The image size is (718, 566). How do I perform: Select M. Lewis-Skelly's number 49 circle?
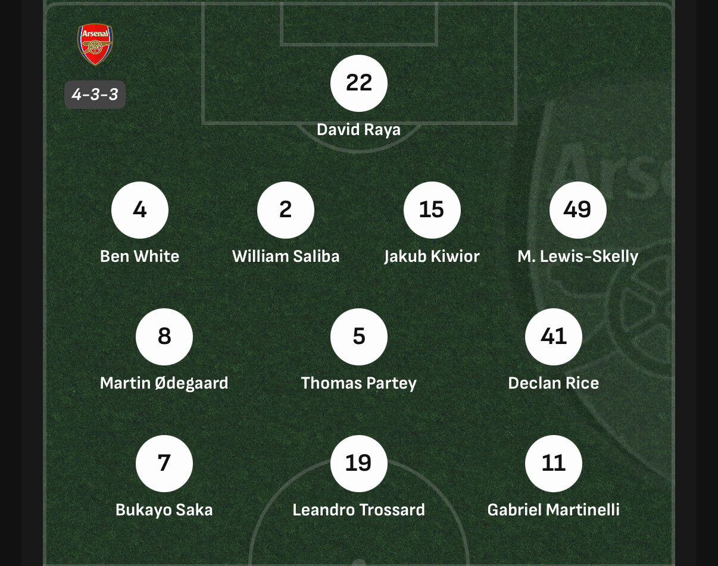[578, 210]
